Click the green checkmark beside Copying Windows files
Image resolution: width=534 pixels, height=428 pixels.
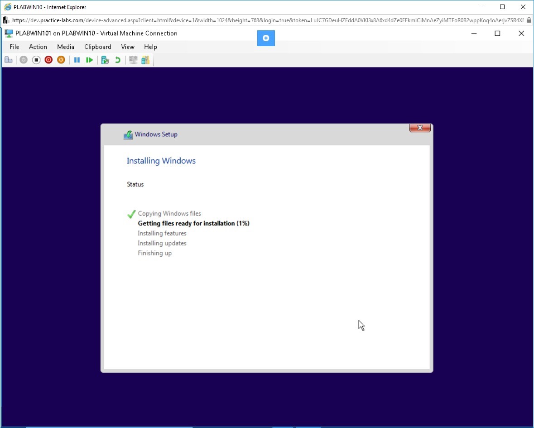click(x=131, y=214)
